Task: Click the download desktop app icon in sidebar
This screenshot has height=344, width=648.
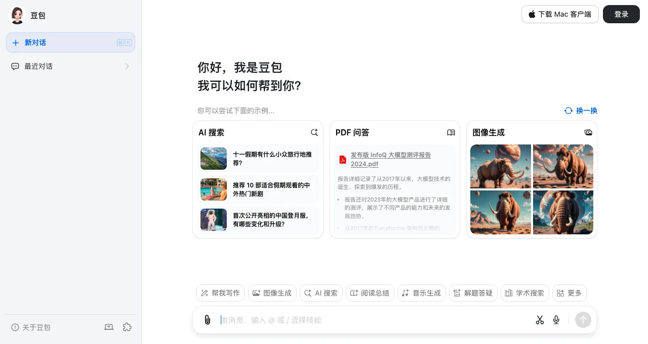Action: 109,327
